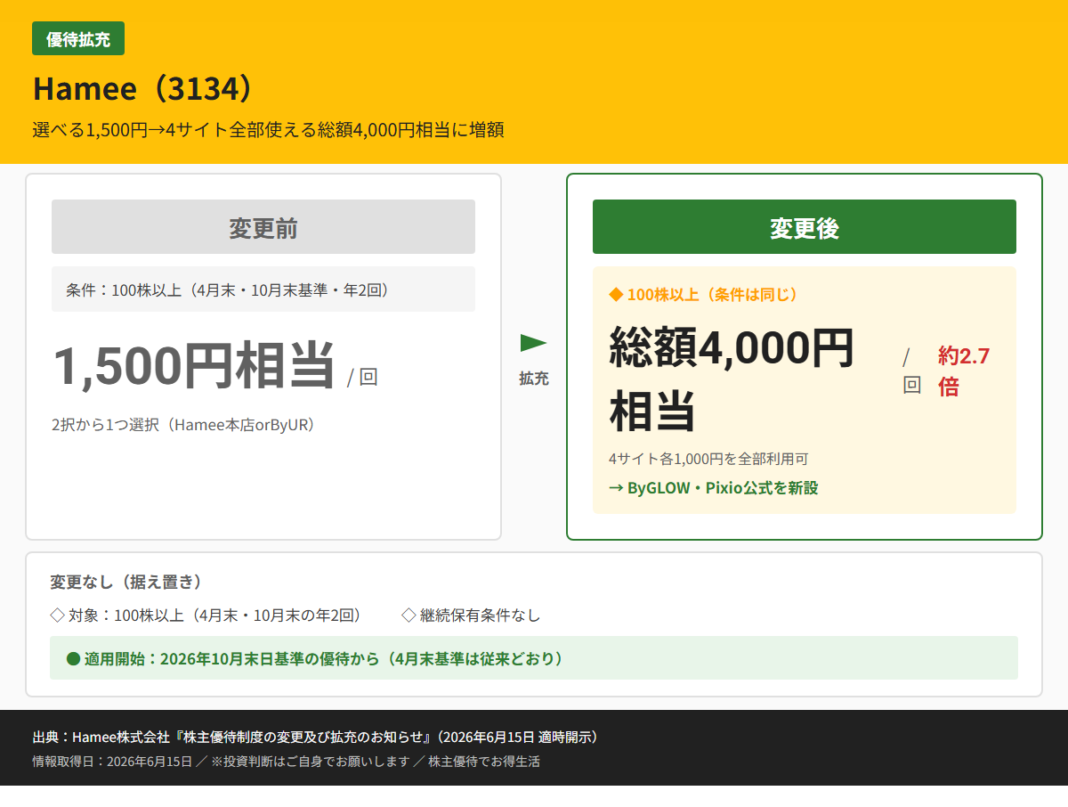Image resolution: width=1068 pixels, height=807 pixels.
Task: Select the 変更前 gray header
Action: click(x=263, y=227)
